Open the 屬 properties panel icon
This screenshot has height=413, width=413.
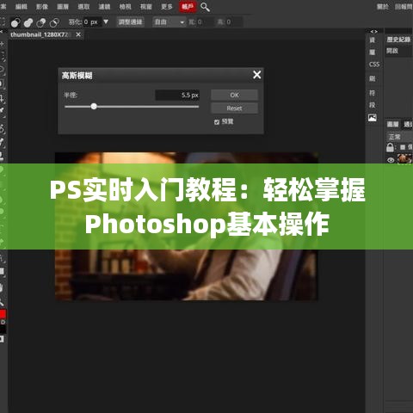[373, 52]
